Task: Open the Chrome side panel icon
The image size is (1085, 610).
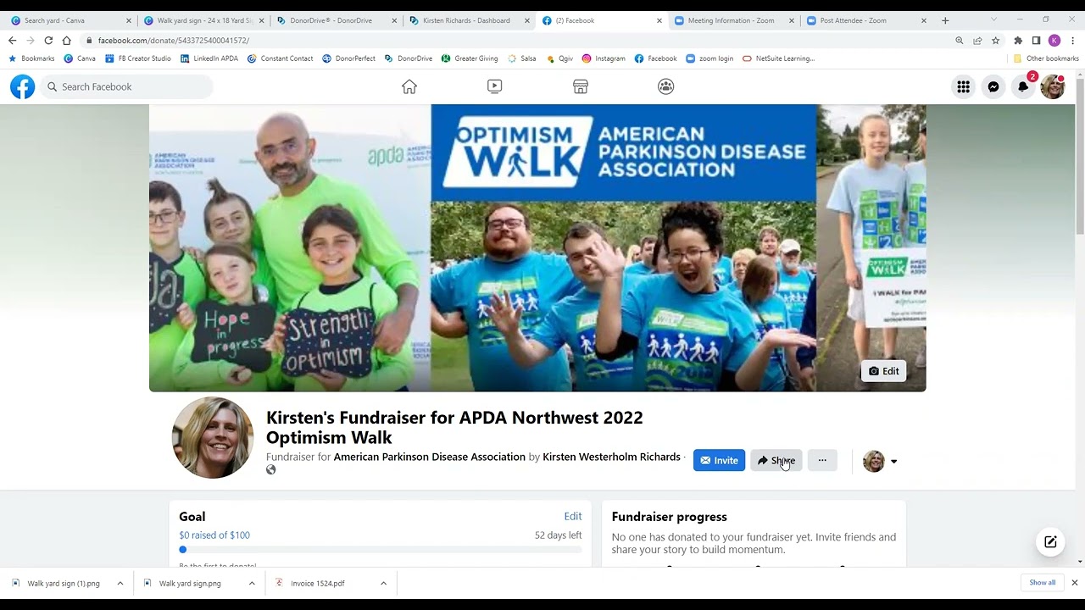Action: pyautogui.click(x=1036, y=41)
